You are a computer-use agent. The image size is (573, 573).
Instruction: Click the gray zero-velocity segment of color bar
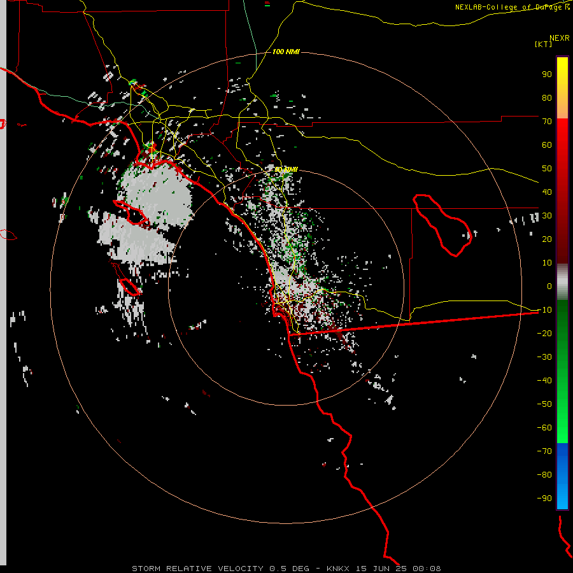[x=562, y=282]
